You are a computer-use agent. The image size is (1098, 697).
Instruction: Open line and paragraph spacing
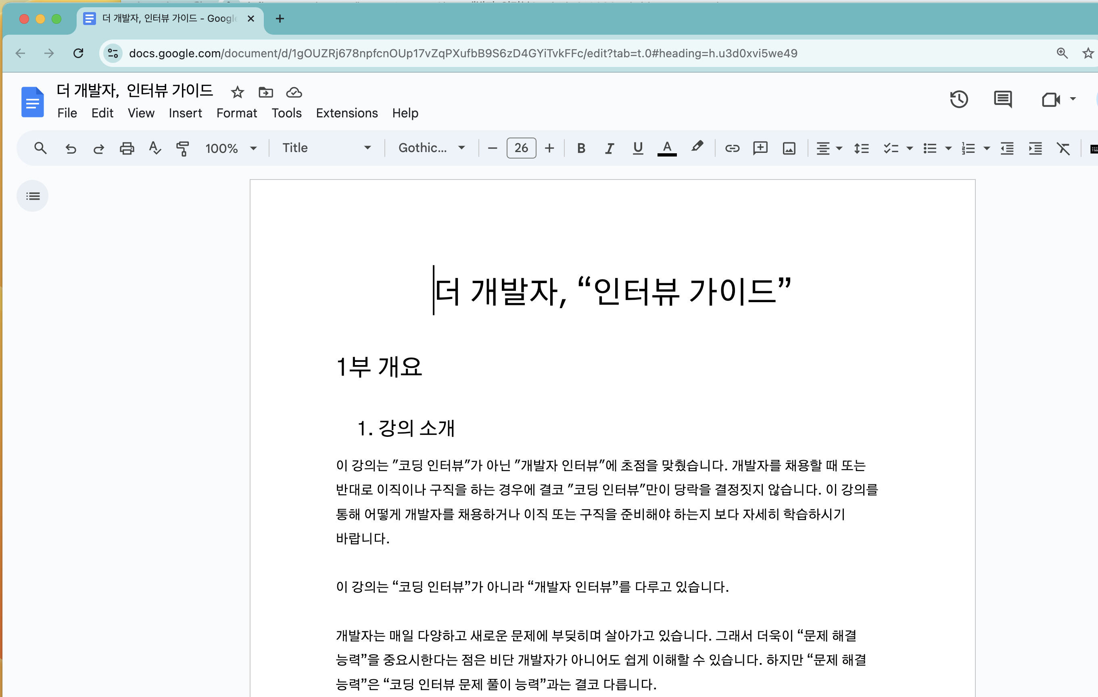point(861,148)
